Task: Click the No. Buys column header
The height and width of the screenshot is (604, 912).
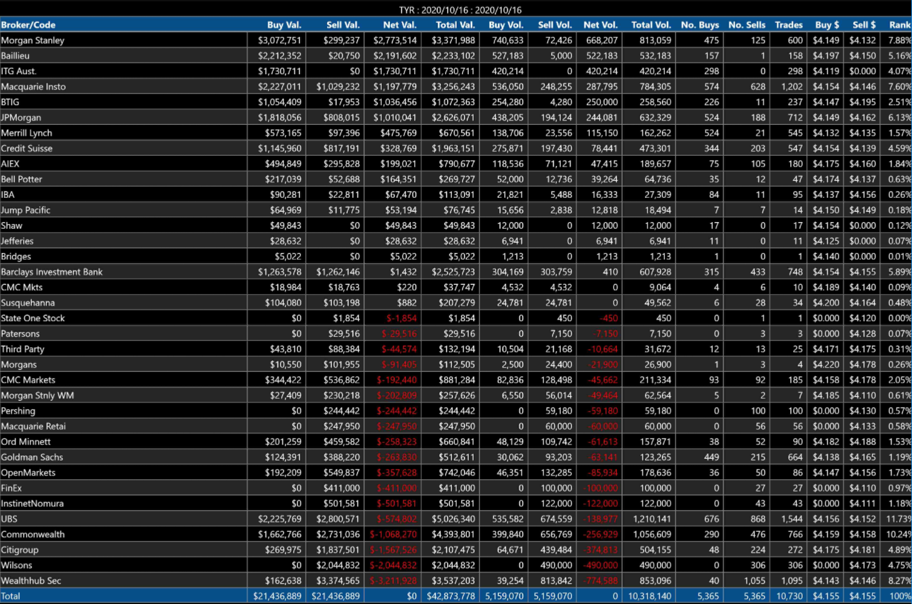Action: 701,25
